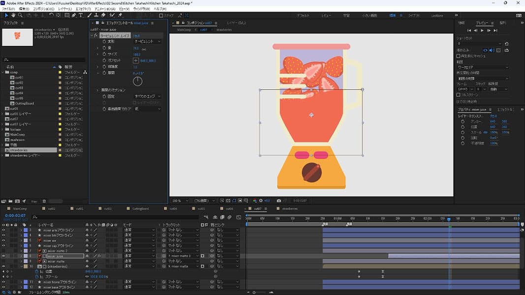Select the Zoom magnifier tool
Viewport: 525px width, 295px height.
[20, 15]
